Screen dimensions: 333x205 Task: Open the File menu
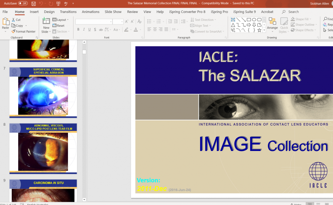point(5,12)
